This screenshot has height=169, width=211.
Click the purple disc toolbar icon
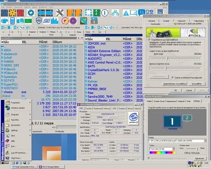pyautogui.click(x=73, y=21)
